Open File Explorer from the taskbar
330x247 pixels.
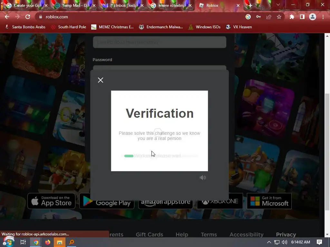point(60,242)
